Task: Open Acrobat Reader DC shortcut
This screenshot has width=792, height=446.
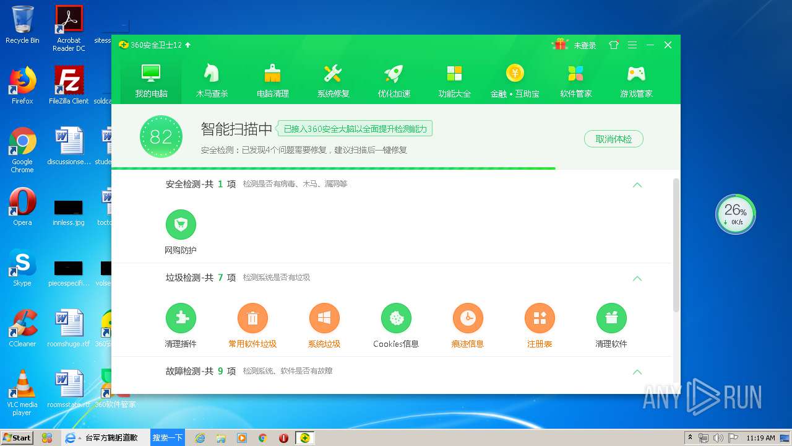Action: tap(69, 28)
